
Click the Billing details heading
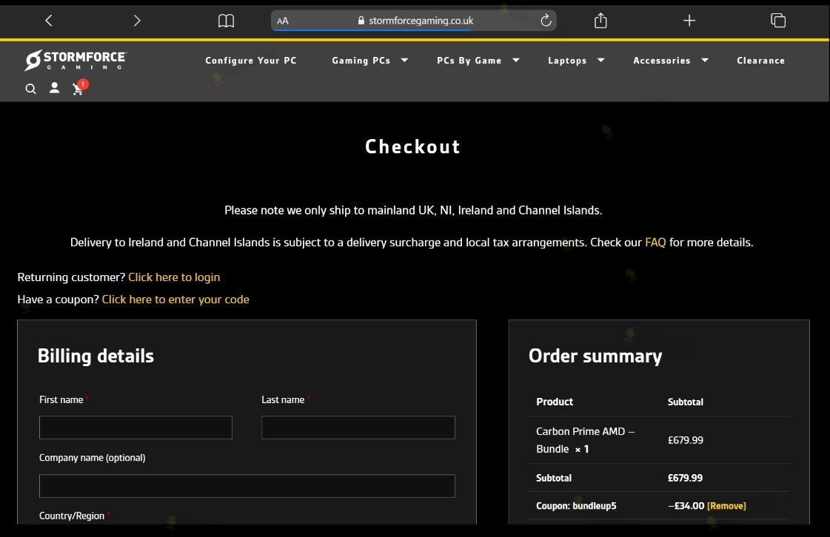(96, 356)
